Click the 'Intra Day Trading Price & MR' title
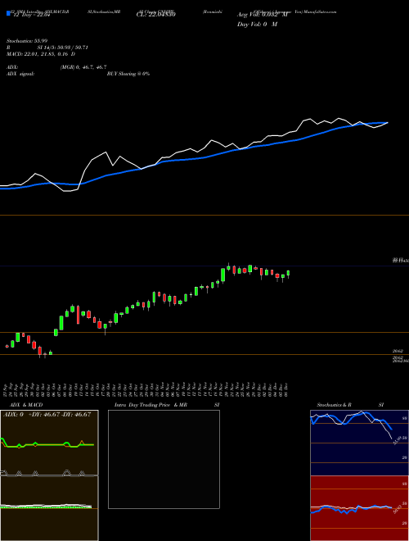 pyautogui.click(x=151, y=405)
